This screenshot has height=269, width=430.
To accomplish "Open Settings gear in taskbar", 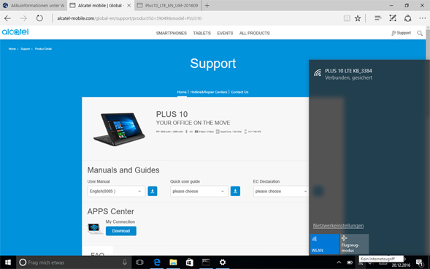I will point(223,262).
